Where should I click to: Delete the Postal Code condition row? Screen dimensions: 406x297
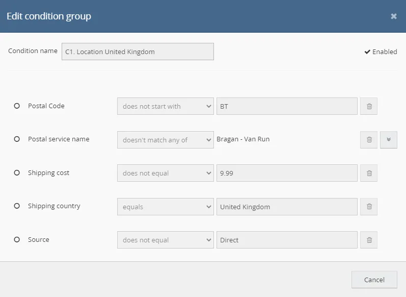tap(368, 106)
